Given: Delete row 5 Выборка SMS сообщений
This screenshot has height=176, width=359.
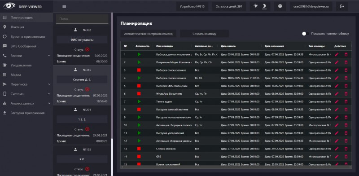Looking at the screenshot, I should point(346,86).
